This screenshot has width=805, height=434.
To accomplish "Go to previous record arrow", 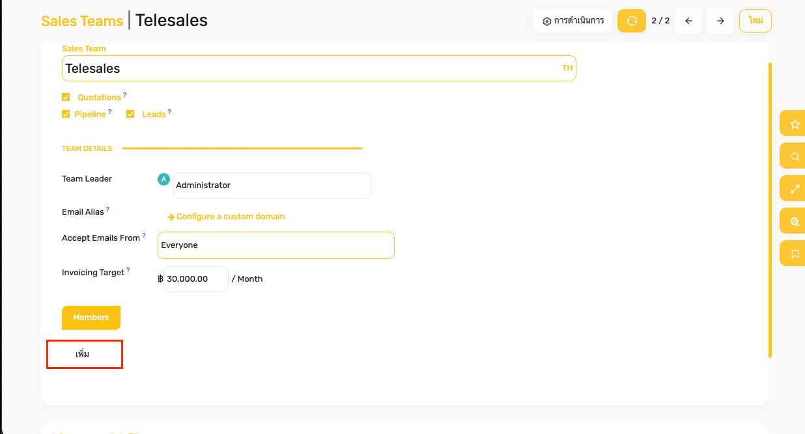I will 688,21.
